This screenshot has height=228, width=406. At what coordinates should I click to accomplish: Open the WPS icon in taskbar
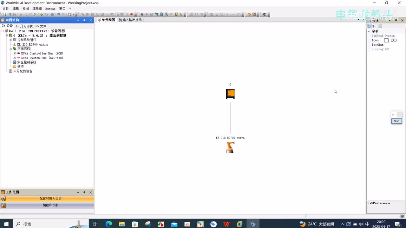click(226, 224)
